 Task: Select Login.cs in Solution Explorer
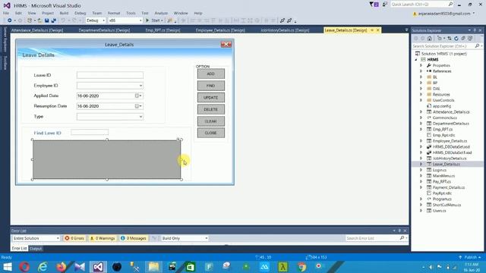coord(440,170)
